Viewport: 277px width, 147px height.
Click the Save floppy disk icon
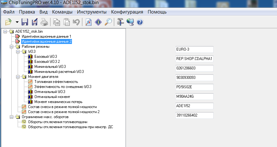coord(25,22)
